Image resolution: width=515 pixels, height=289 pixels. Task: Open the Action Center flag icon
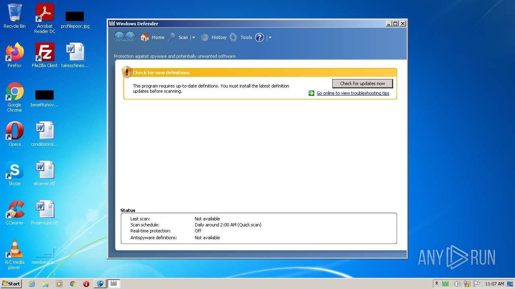477,284
